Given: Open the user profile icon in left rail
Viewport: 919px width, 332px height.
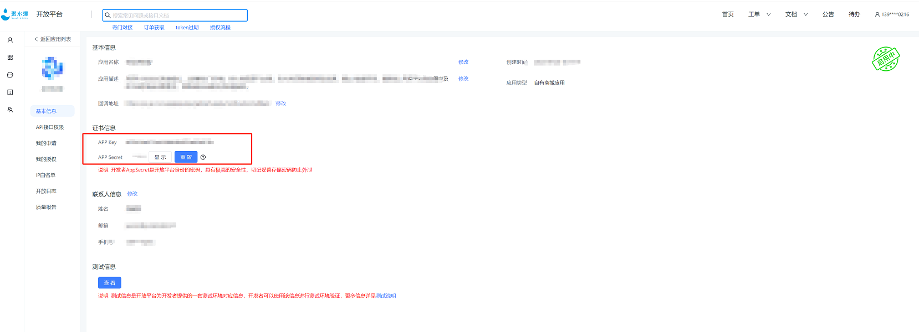Looking at the screenshot, I should tap(10, 40).
